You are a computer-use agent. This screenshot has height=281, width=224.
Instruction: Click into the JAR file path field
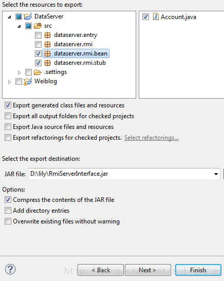(x=121, y=174)
